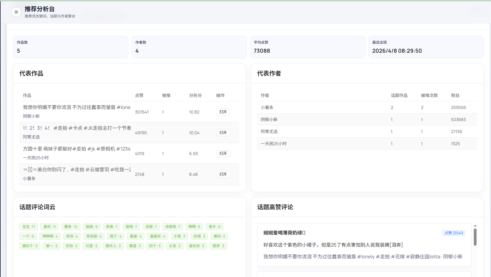
Task: Click the 作者数 stat card
Action: pos(189,47)
